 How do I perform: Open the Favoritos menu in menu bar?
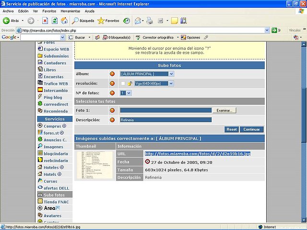[49, 11]
